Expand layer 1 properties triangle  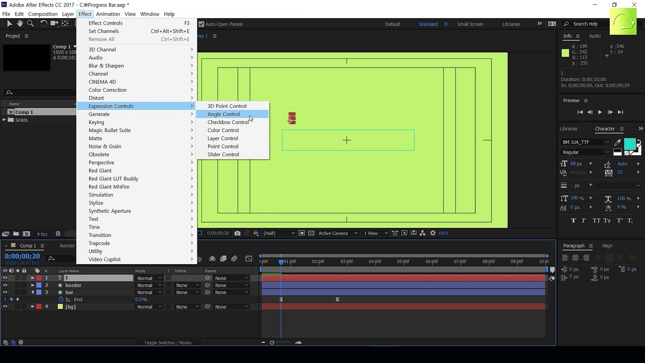pos(33,278)
